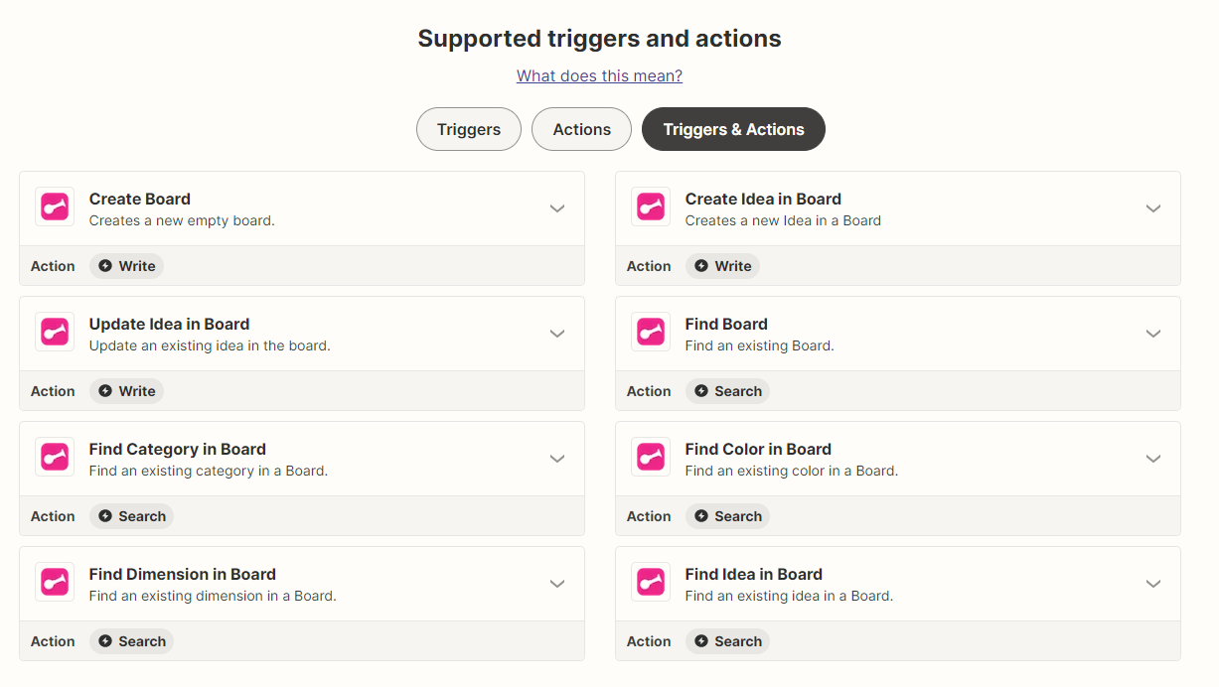
Task: Expand the Create Idea in Board chevron
Action: pos(1153,208)
